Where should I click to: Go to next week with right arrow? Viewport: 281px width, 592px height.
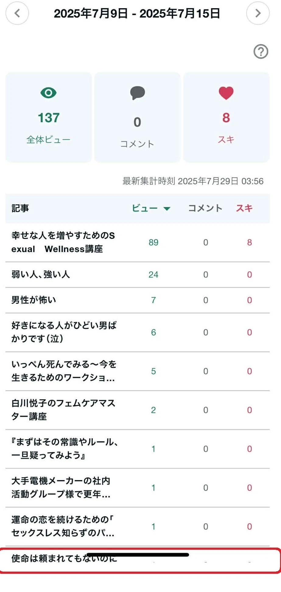pos(258,13)
